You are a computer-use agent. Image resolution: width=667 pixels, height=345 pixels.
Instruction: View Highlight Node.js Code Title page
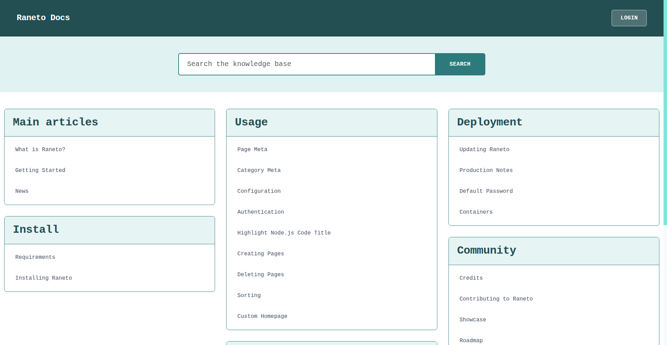[284, 233]
